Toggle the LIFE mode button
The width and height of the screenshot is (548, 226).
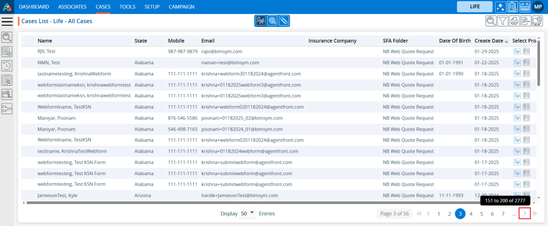[474, 6]
